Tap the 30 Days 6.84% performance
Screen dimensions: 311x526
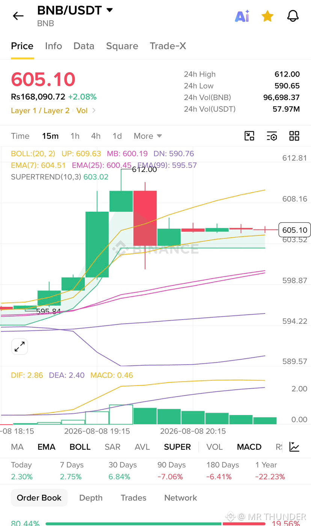coord(122,471)
